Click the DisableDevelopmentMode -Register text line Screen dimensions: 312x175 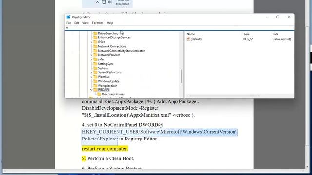point(120,108)
